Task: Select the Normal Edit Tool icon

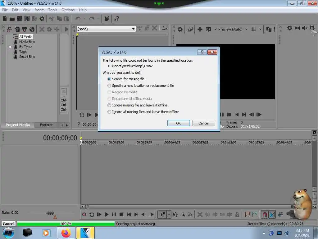Action: (x=163, y=214)
